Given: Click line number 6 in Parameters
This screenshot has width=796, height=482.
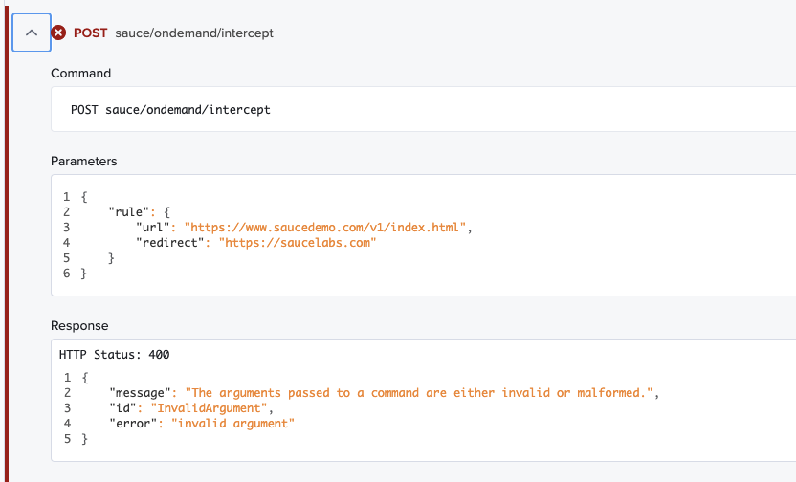Looking at the screenshot, I should point(67,274).
